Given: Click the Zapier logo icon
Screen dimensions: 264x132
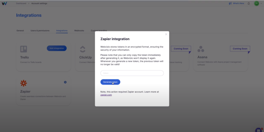Looking at the screenshot, I should tap(23, 83).
